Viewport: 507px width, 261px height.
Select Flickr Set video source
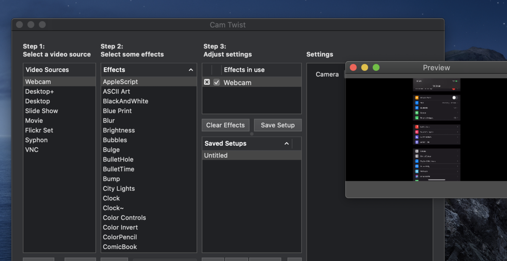[60, 130]
